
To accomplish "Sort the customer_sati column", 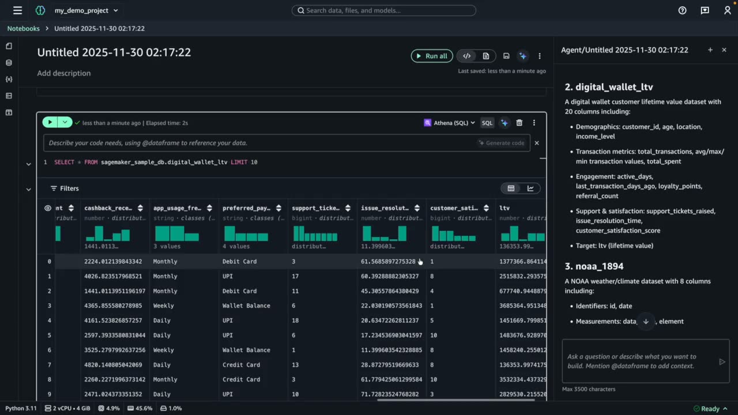I will coord(486,208).
